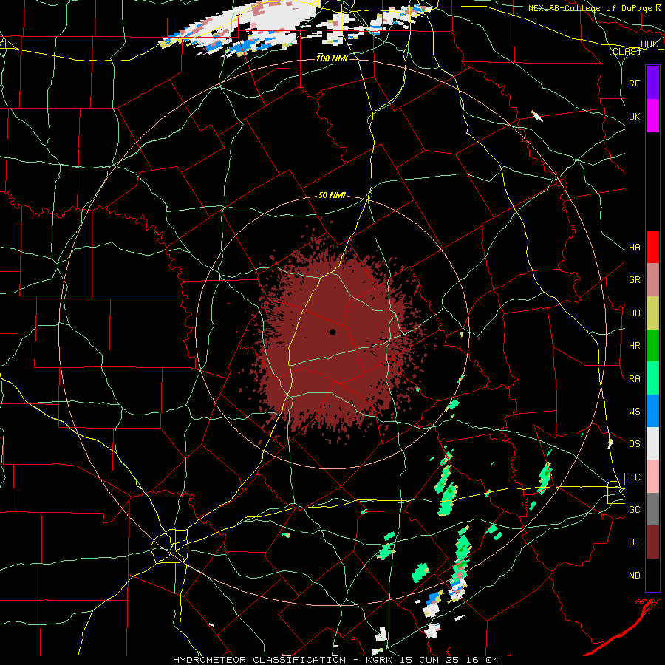The width and height of the screenshot is (665, 665).
Task: Click the [CLAS] label
Action: coord(624,51)
